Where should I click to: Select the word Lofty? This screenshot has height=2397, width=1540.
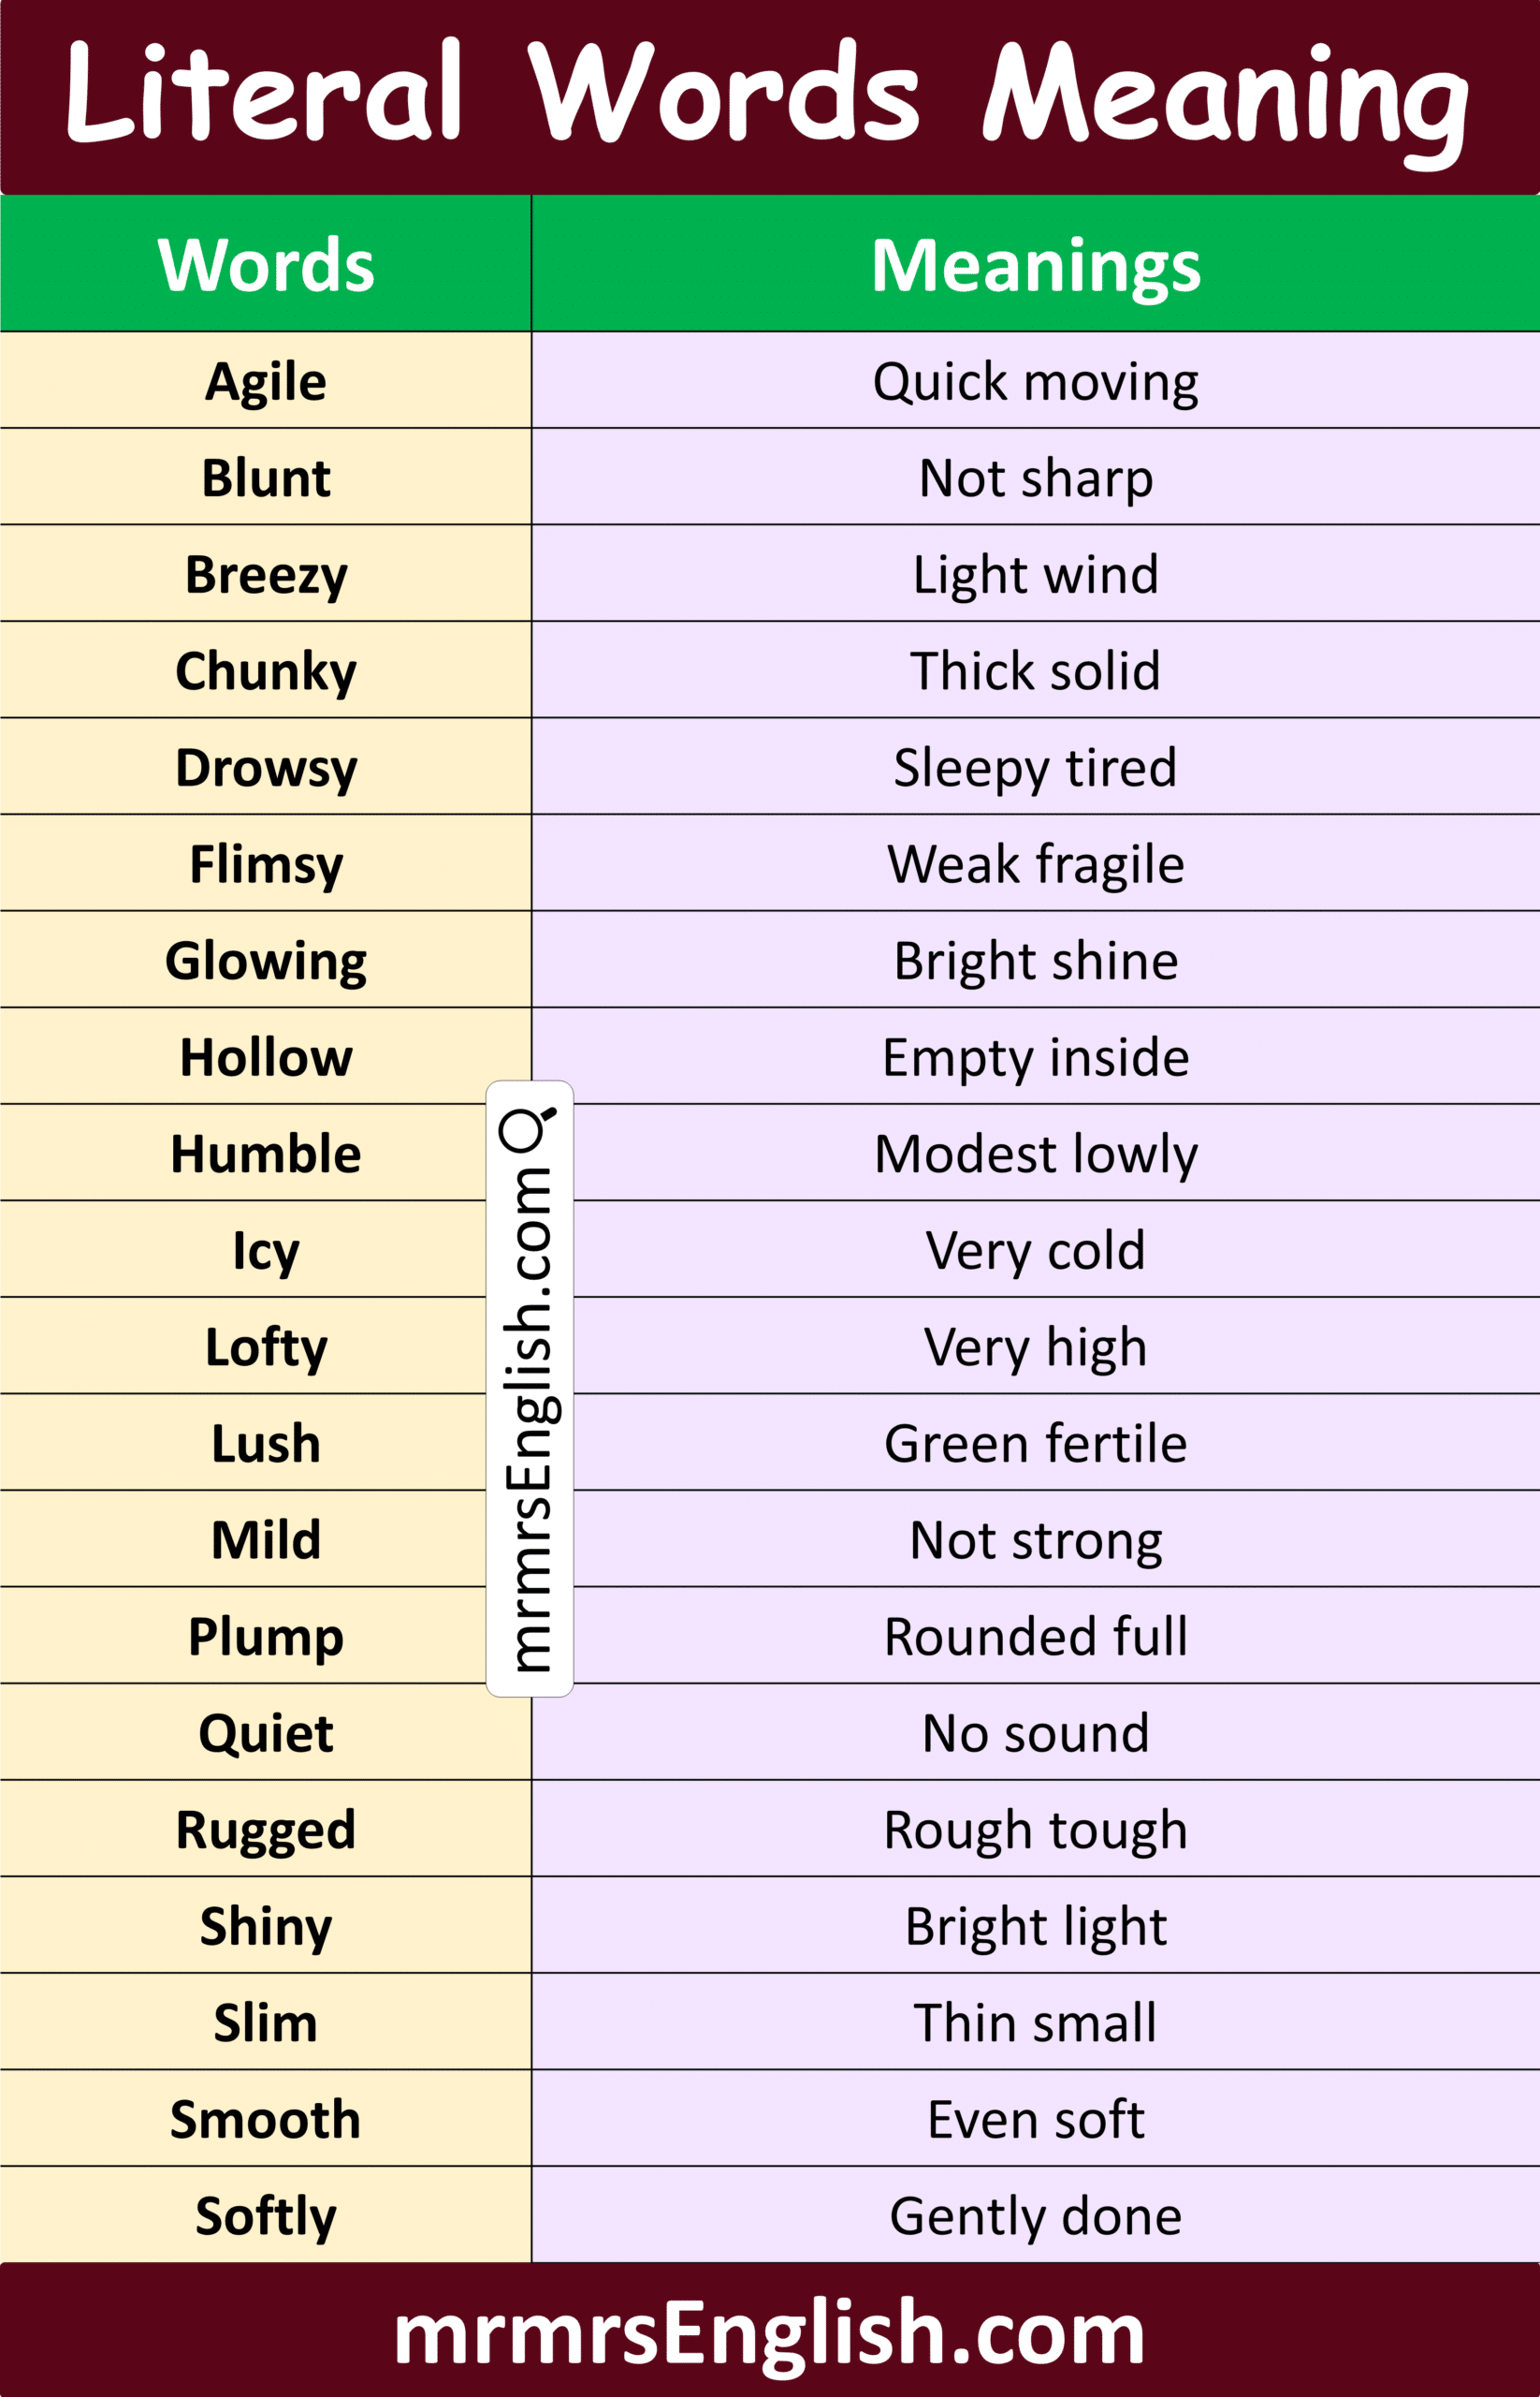click(x=266, y=1347)
